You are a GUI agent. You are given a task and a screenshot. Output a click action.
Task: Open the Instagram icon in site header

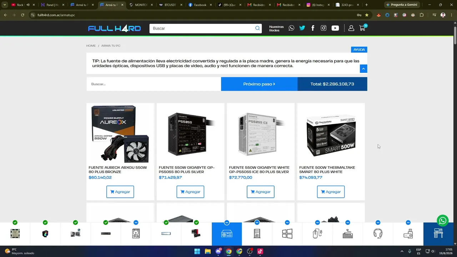click(323, 28)
